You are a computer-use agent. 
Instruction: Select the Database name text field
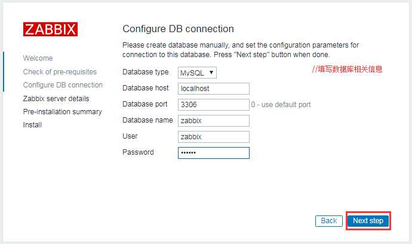[213, 121]
